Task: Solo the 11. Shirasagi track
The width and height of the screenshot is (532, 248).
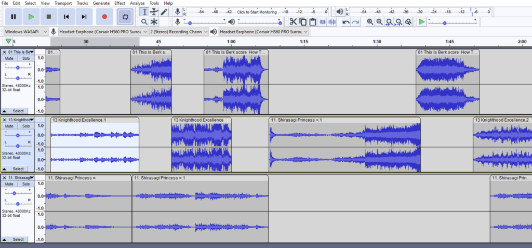Action: (x=26, y=184)
